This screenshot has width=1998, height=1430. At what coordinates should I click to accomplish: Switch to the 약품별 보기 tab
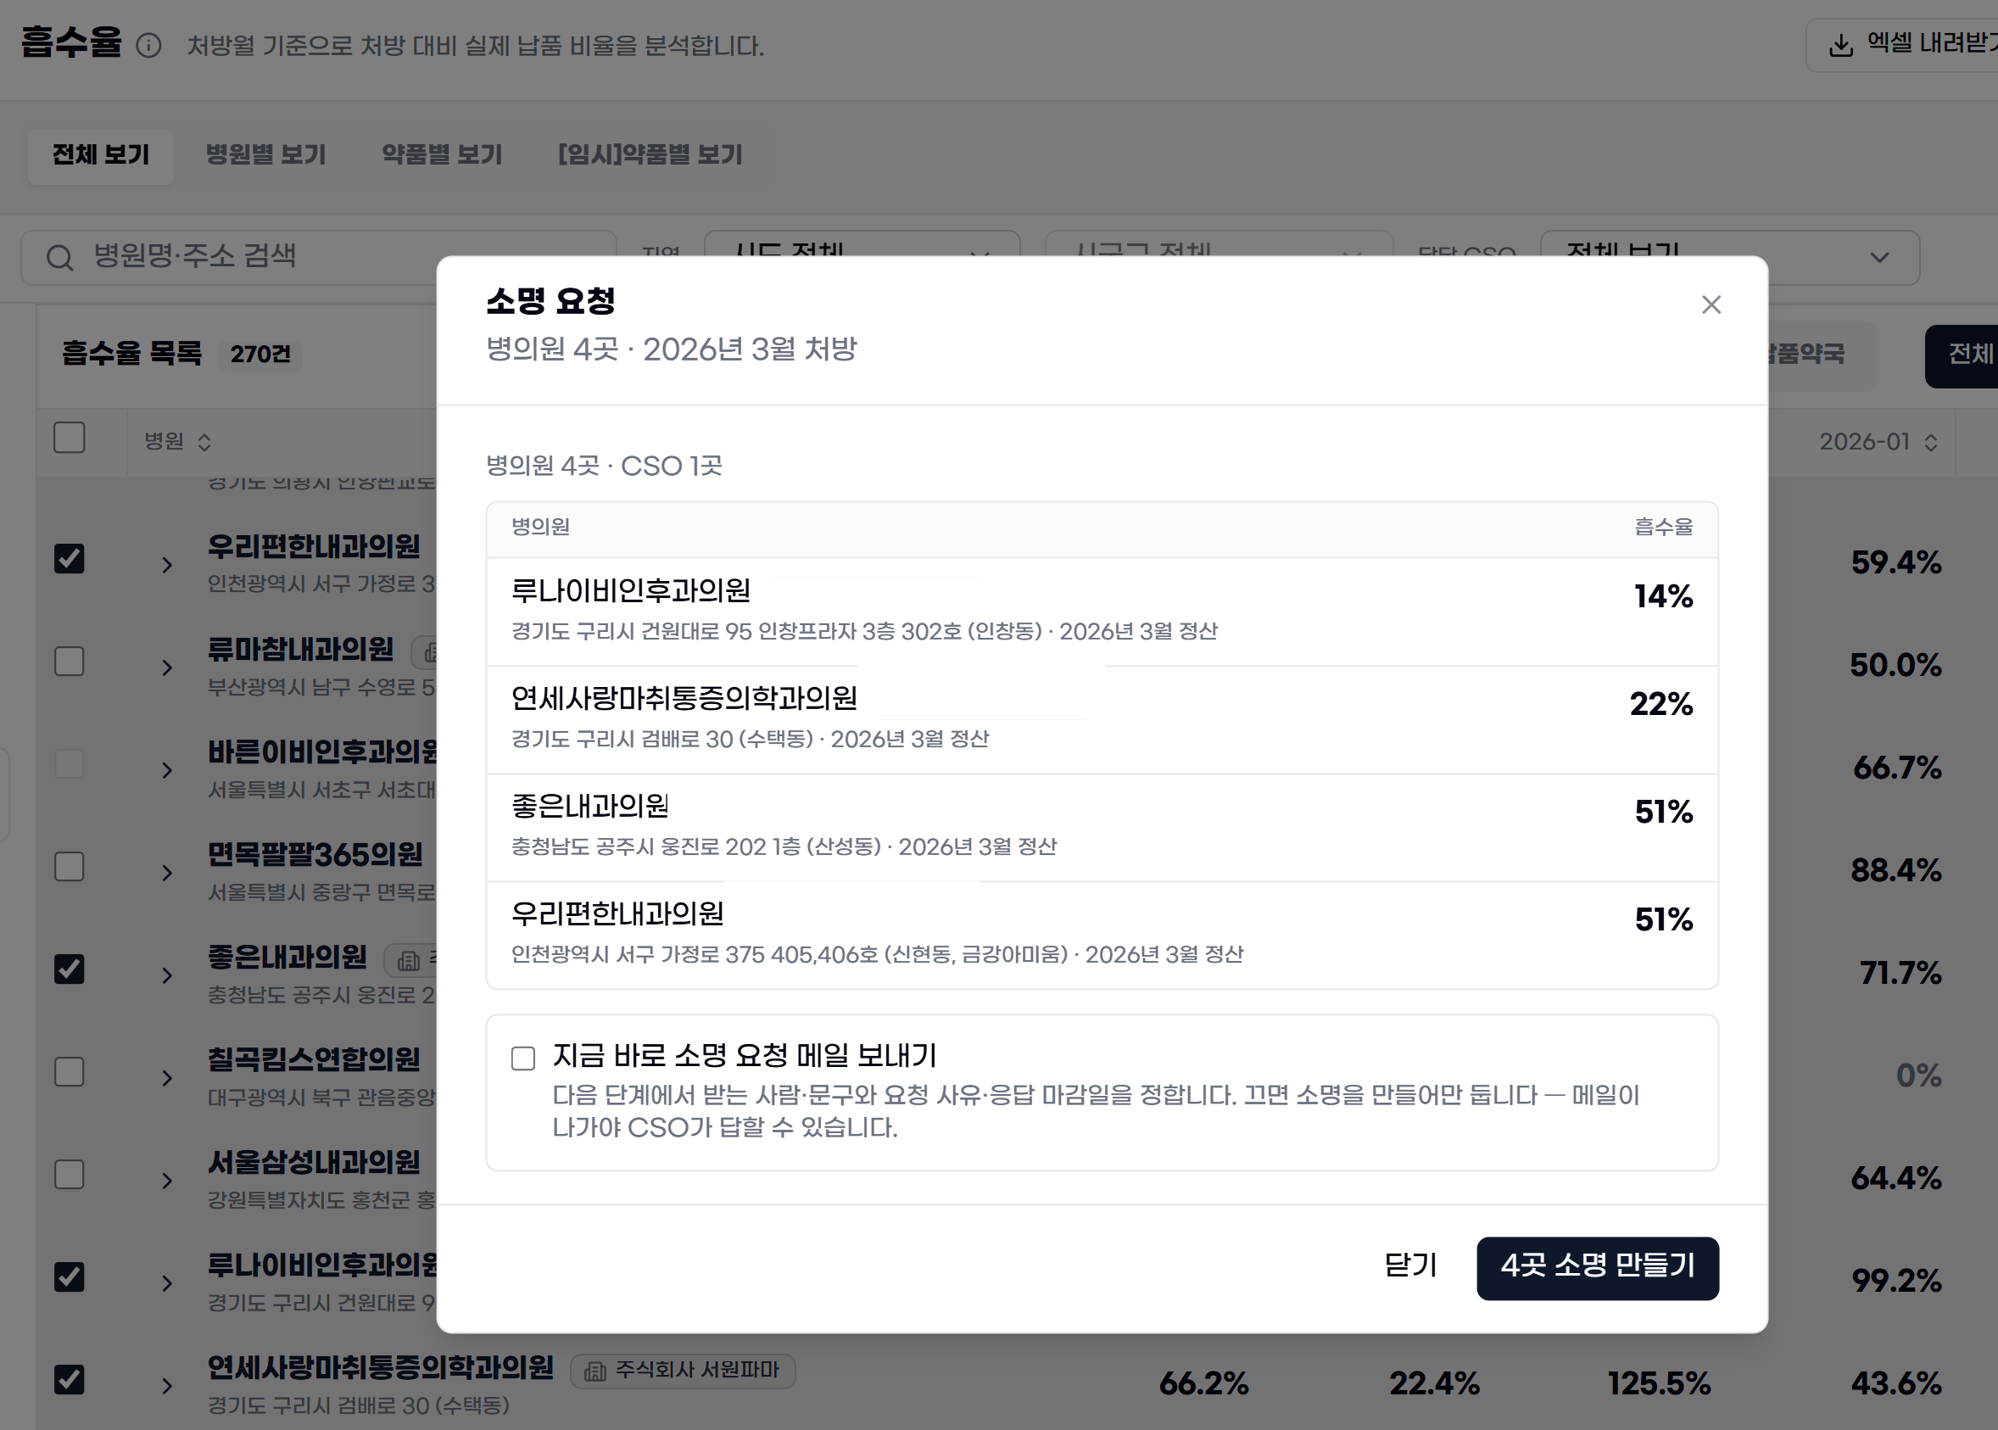tap(442, 155)
